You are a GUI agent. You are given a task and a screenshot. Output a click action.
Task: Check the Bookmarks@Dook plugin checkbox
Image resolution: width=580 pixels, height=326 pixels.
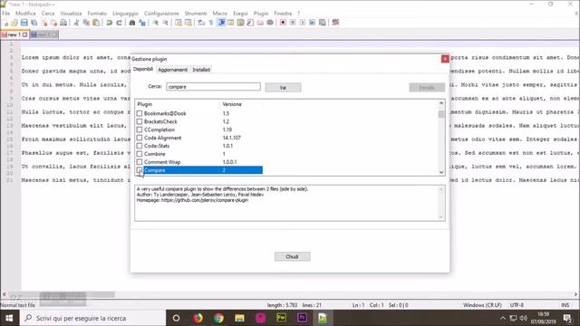point(140,113)
